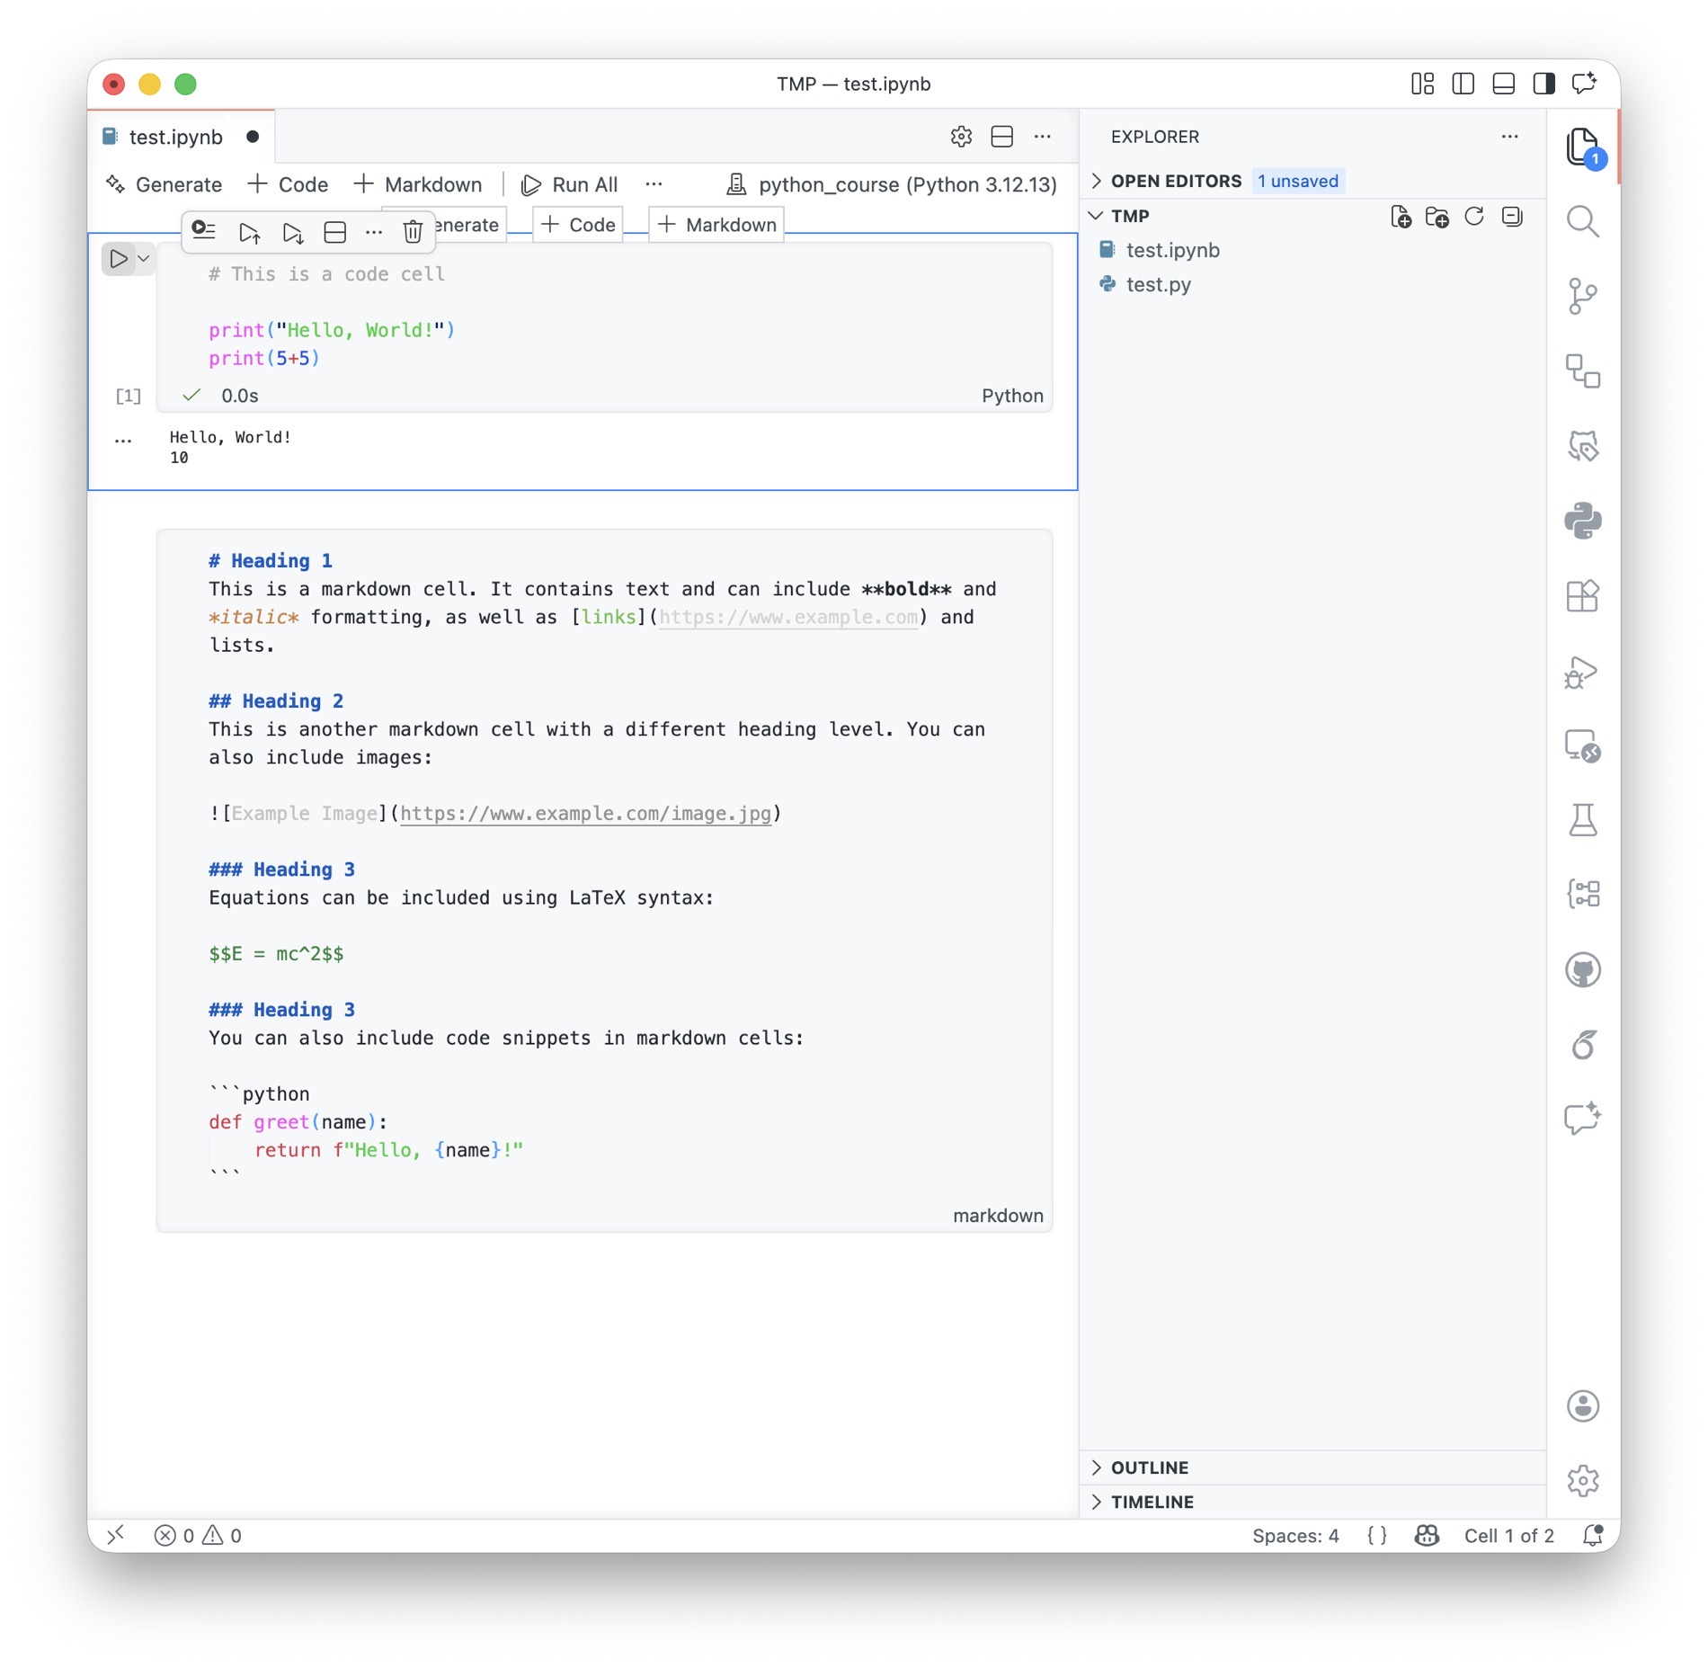Open the Run and Debug view

(1582, 672)
